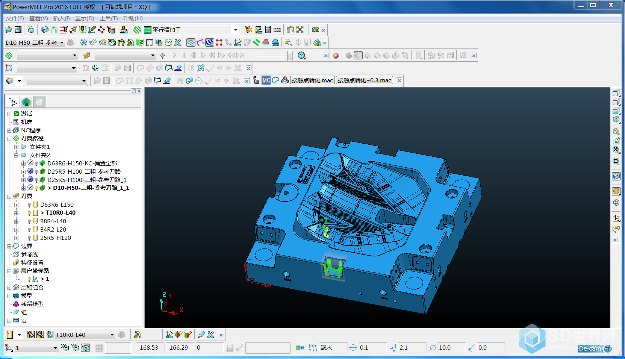Click the view from top cube icon
The image size is (625, 359).
tap(616, 93)
